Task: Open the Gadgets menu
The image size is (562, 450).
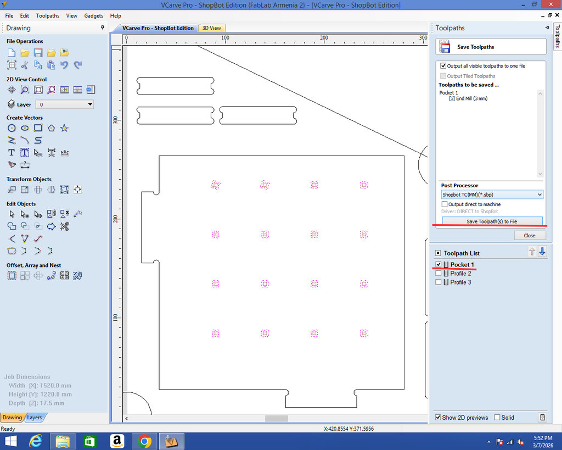Action: click(93, 16)
